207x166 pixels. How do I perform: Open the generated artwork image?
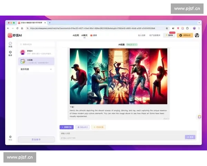pos(118,76)
